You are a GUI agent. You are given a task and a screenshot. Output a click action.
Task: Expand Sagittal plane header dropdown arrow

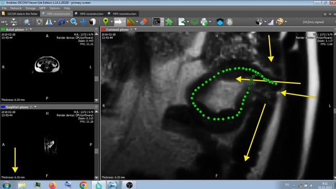[35, 107]
